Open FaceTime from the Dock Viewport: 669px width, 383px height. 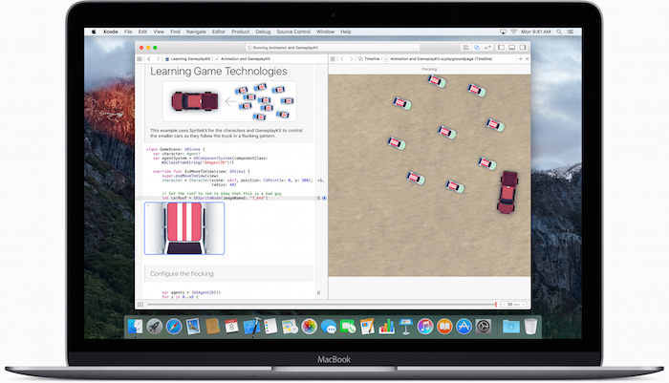click(x=348, y=328)
